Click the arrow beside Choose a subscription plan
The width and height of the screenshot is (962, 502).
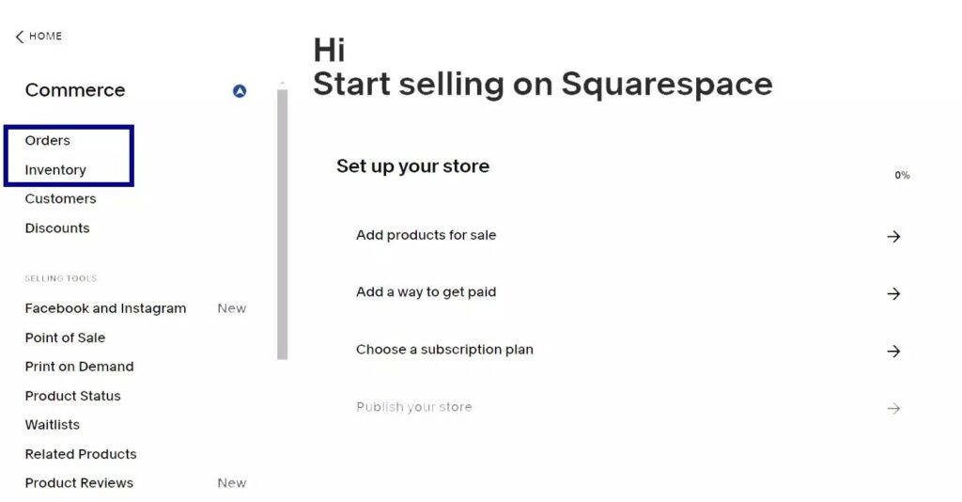click(x=893, y=351)
